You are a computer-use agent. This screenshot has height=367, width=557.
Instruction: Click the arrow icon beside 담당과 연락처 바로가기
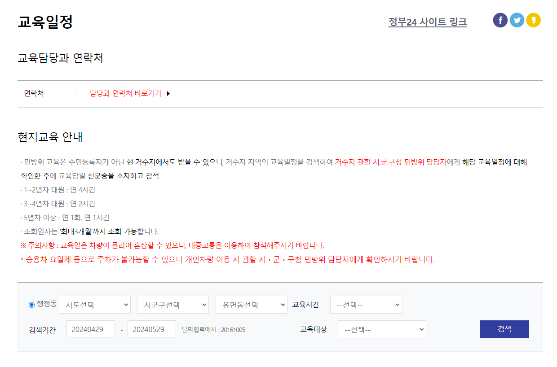pyautogui.click(x=168, y=94)
